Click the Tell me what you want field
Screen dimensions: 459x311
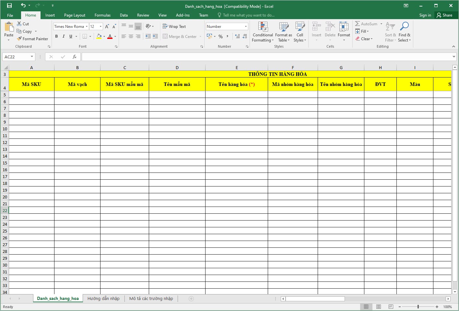(248, 15)
